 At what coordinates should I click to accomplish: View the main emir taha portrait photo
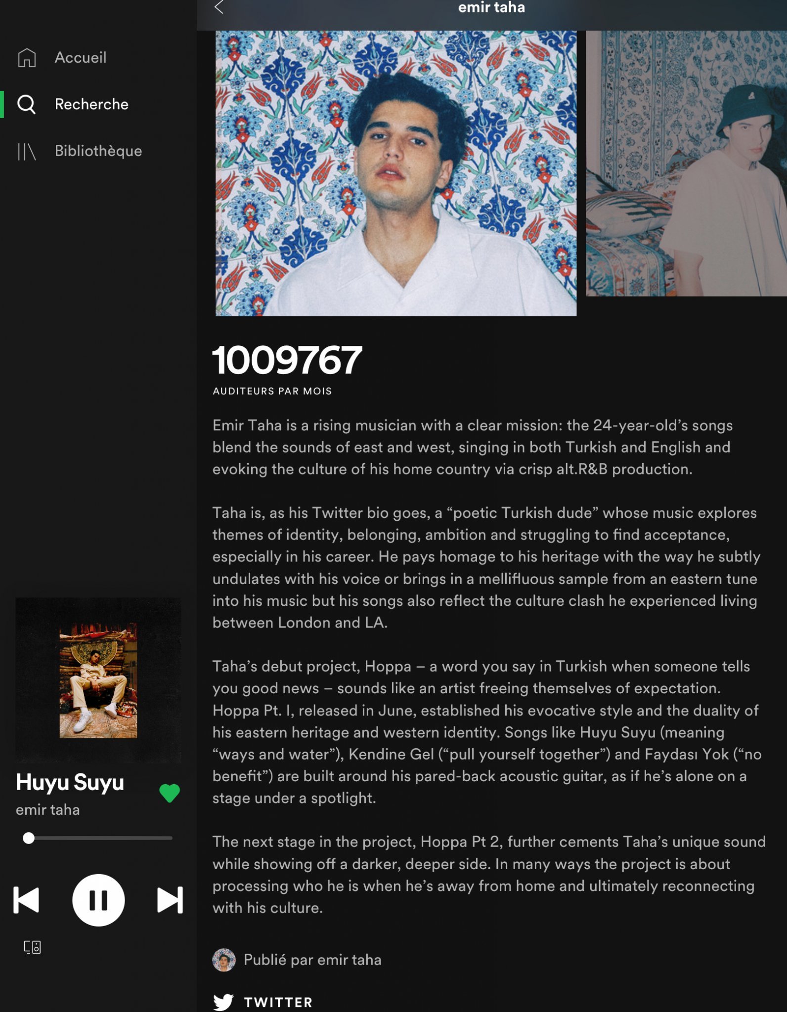[x=396, y=173]
